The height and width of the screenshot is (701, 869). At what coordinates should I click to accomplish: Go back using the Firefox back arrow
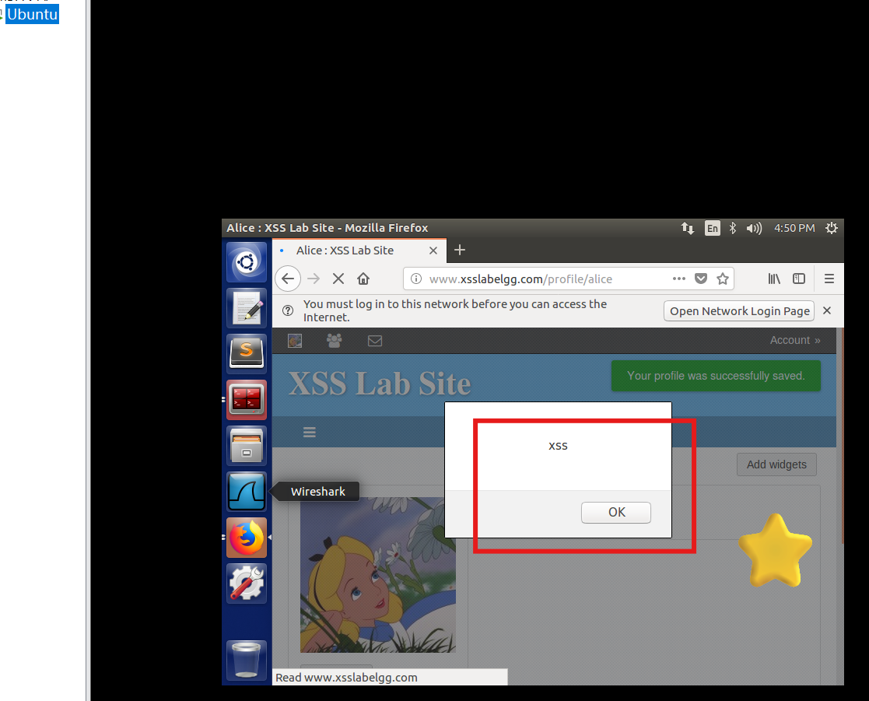(x=288, y=279)
